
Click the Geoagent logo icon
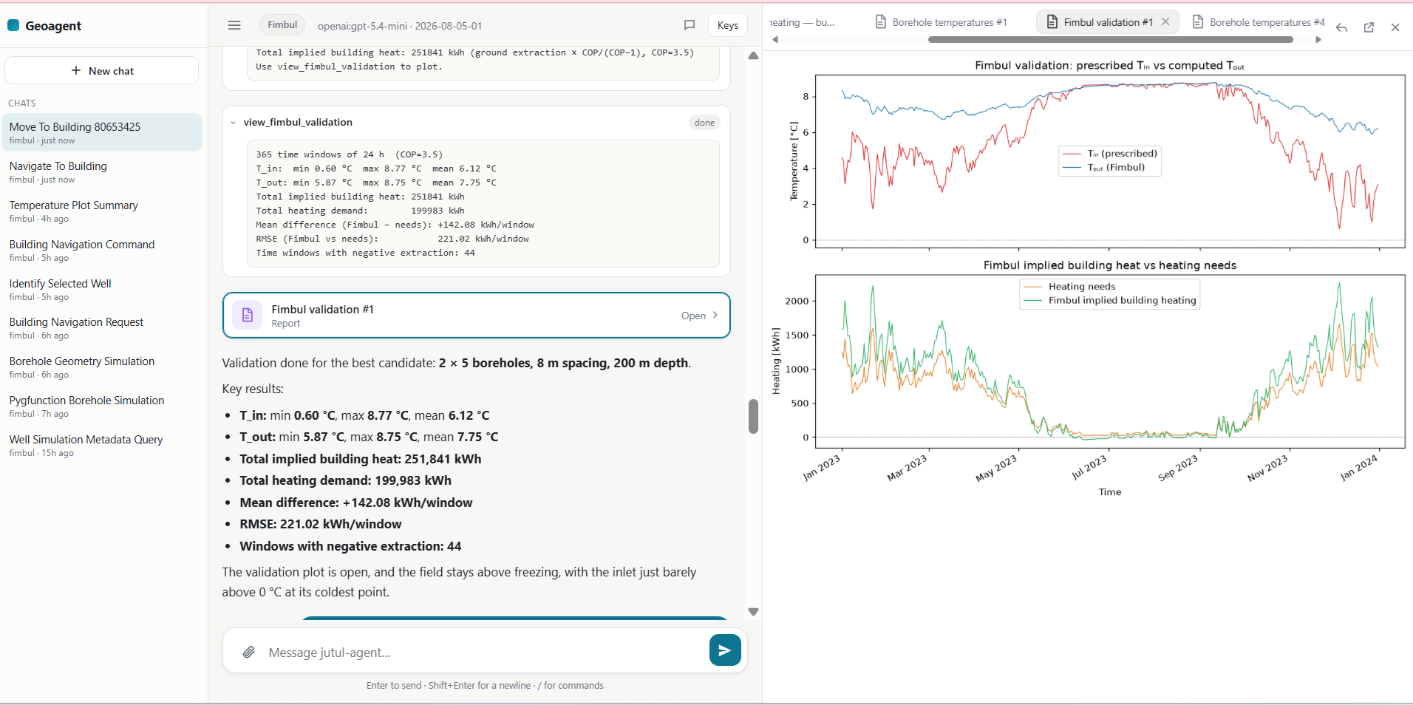click(x=13, y=25)
